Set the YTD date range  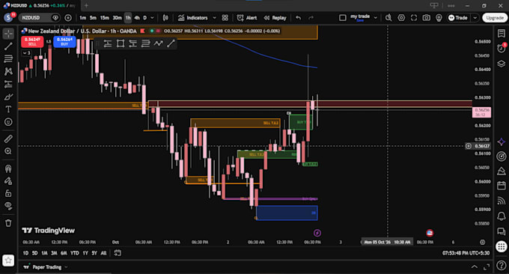coord(75,253)
